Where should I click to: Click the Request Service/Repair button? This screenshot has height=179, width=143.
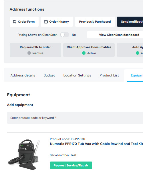click(71, 165)
